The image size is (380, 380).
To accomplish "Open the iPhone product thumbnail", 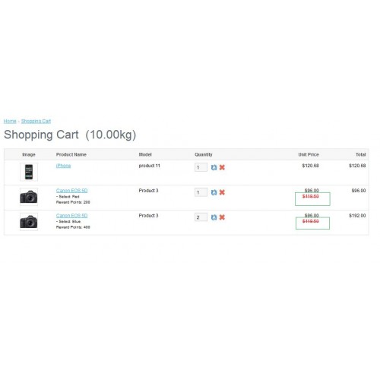I will pos(29,172).
